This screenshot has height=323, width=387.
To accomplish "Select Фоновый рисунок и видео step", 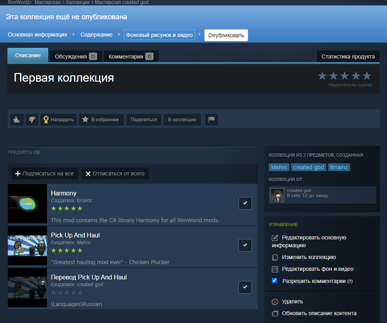I will point(159,35).
